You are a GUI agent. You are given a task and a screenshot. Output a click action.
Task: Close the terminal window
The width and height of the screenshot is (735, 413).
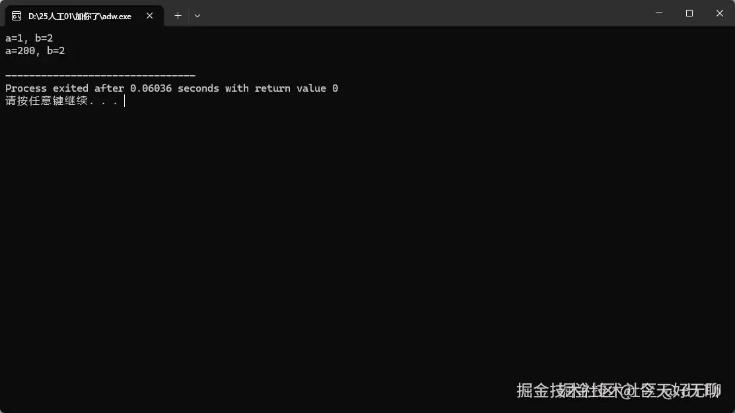720,13
